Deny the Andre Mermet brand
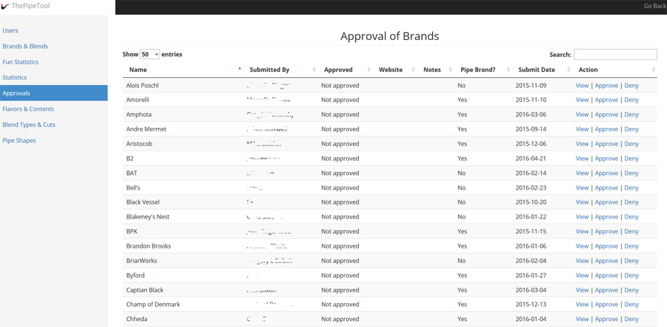This screenshot has width=667, height=327. [631, 129]
